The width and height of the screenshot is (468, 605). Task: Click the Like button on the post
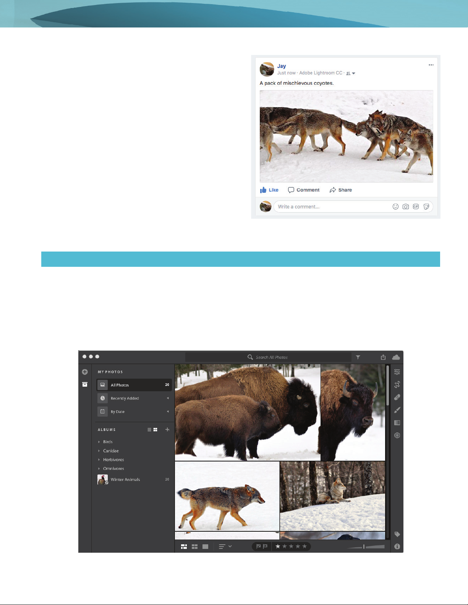[x=269, y=190]
